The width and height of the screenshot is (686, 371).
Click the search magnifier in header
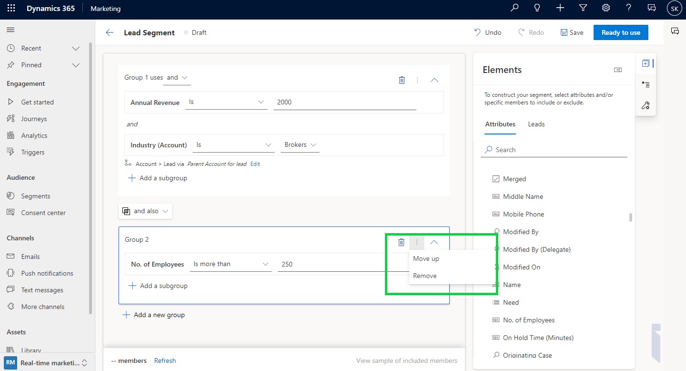coord(514,8)
